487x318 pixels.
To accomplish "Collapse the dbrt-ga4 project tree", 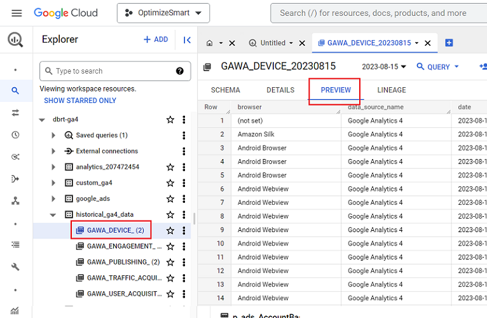I will [x=42, y=120].
